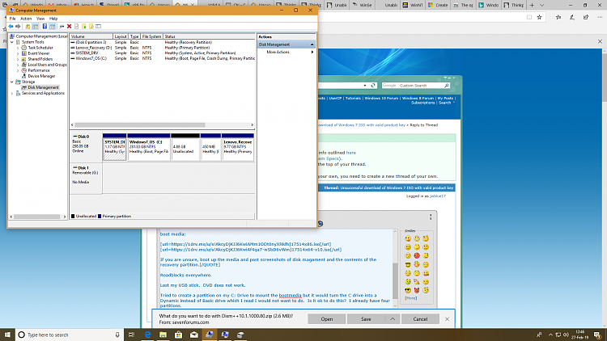Expand the Save options chevron
The width and height of the screenshot is (607, 341).
[393, 319]
